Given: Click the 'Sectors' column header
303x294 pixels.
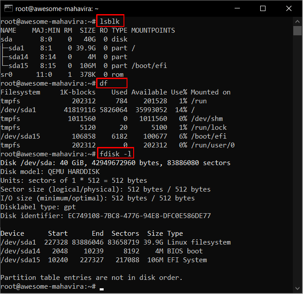Looking at the screenshot, I should [x=125, y=234].
